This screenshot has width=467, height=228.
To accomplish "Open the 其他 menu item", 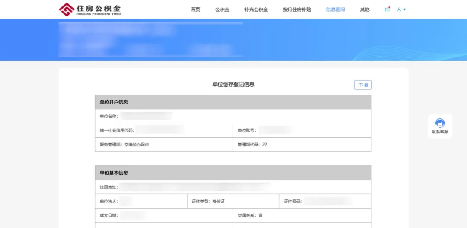I will pyautogui.click(x=365, y=9).
